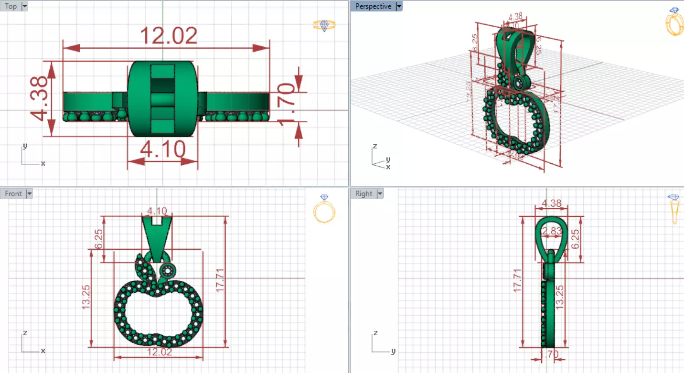Click the 1.70 dimension in Right viewport
The height and width of the screenshot is (373, 684).
549,354
